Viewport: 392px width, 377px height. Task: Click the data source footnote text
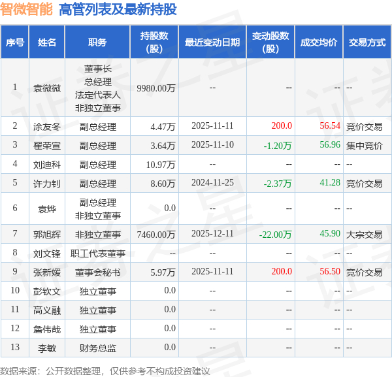105,371
